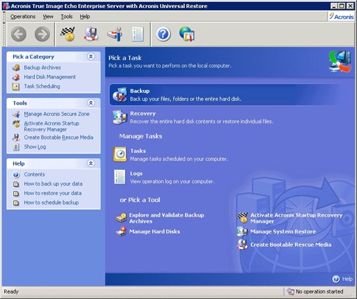The height and width of the screenshot is (299, 357).
Task: Open the Hard Disk Management link
Action: click(x=50, y=77)
